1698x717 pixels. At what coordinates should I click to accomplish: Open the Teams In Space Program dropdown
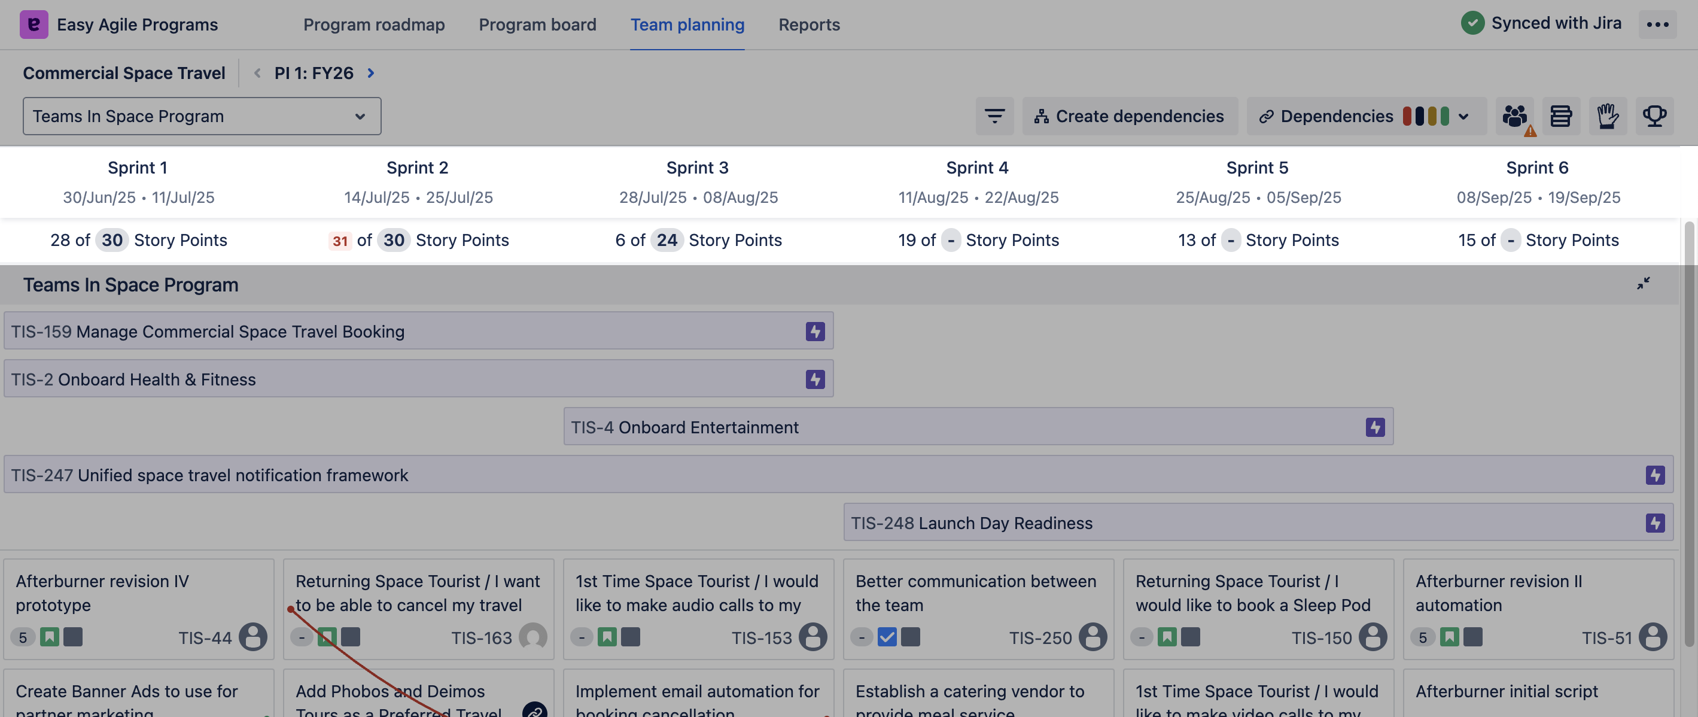pyautogui.click(x=202, y=116)
